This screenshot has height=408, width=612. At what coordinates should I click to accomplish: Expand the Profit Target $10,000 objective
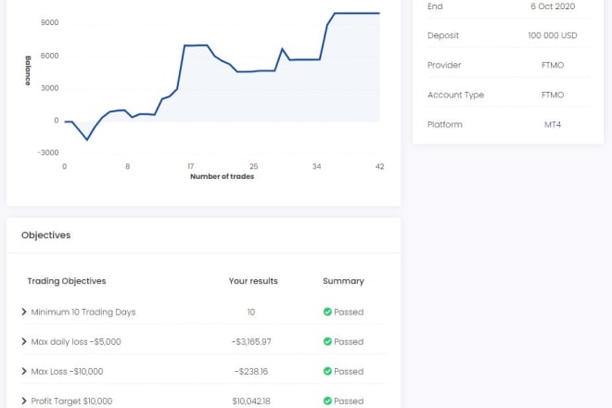pos(24,402)
